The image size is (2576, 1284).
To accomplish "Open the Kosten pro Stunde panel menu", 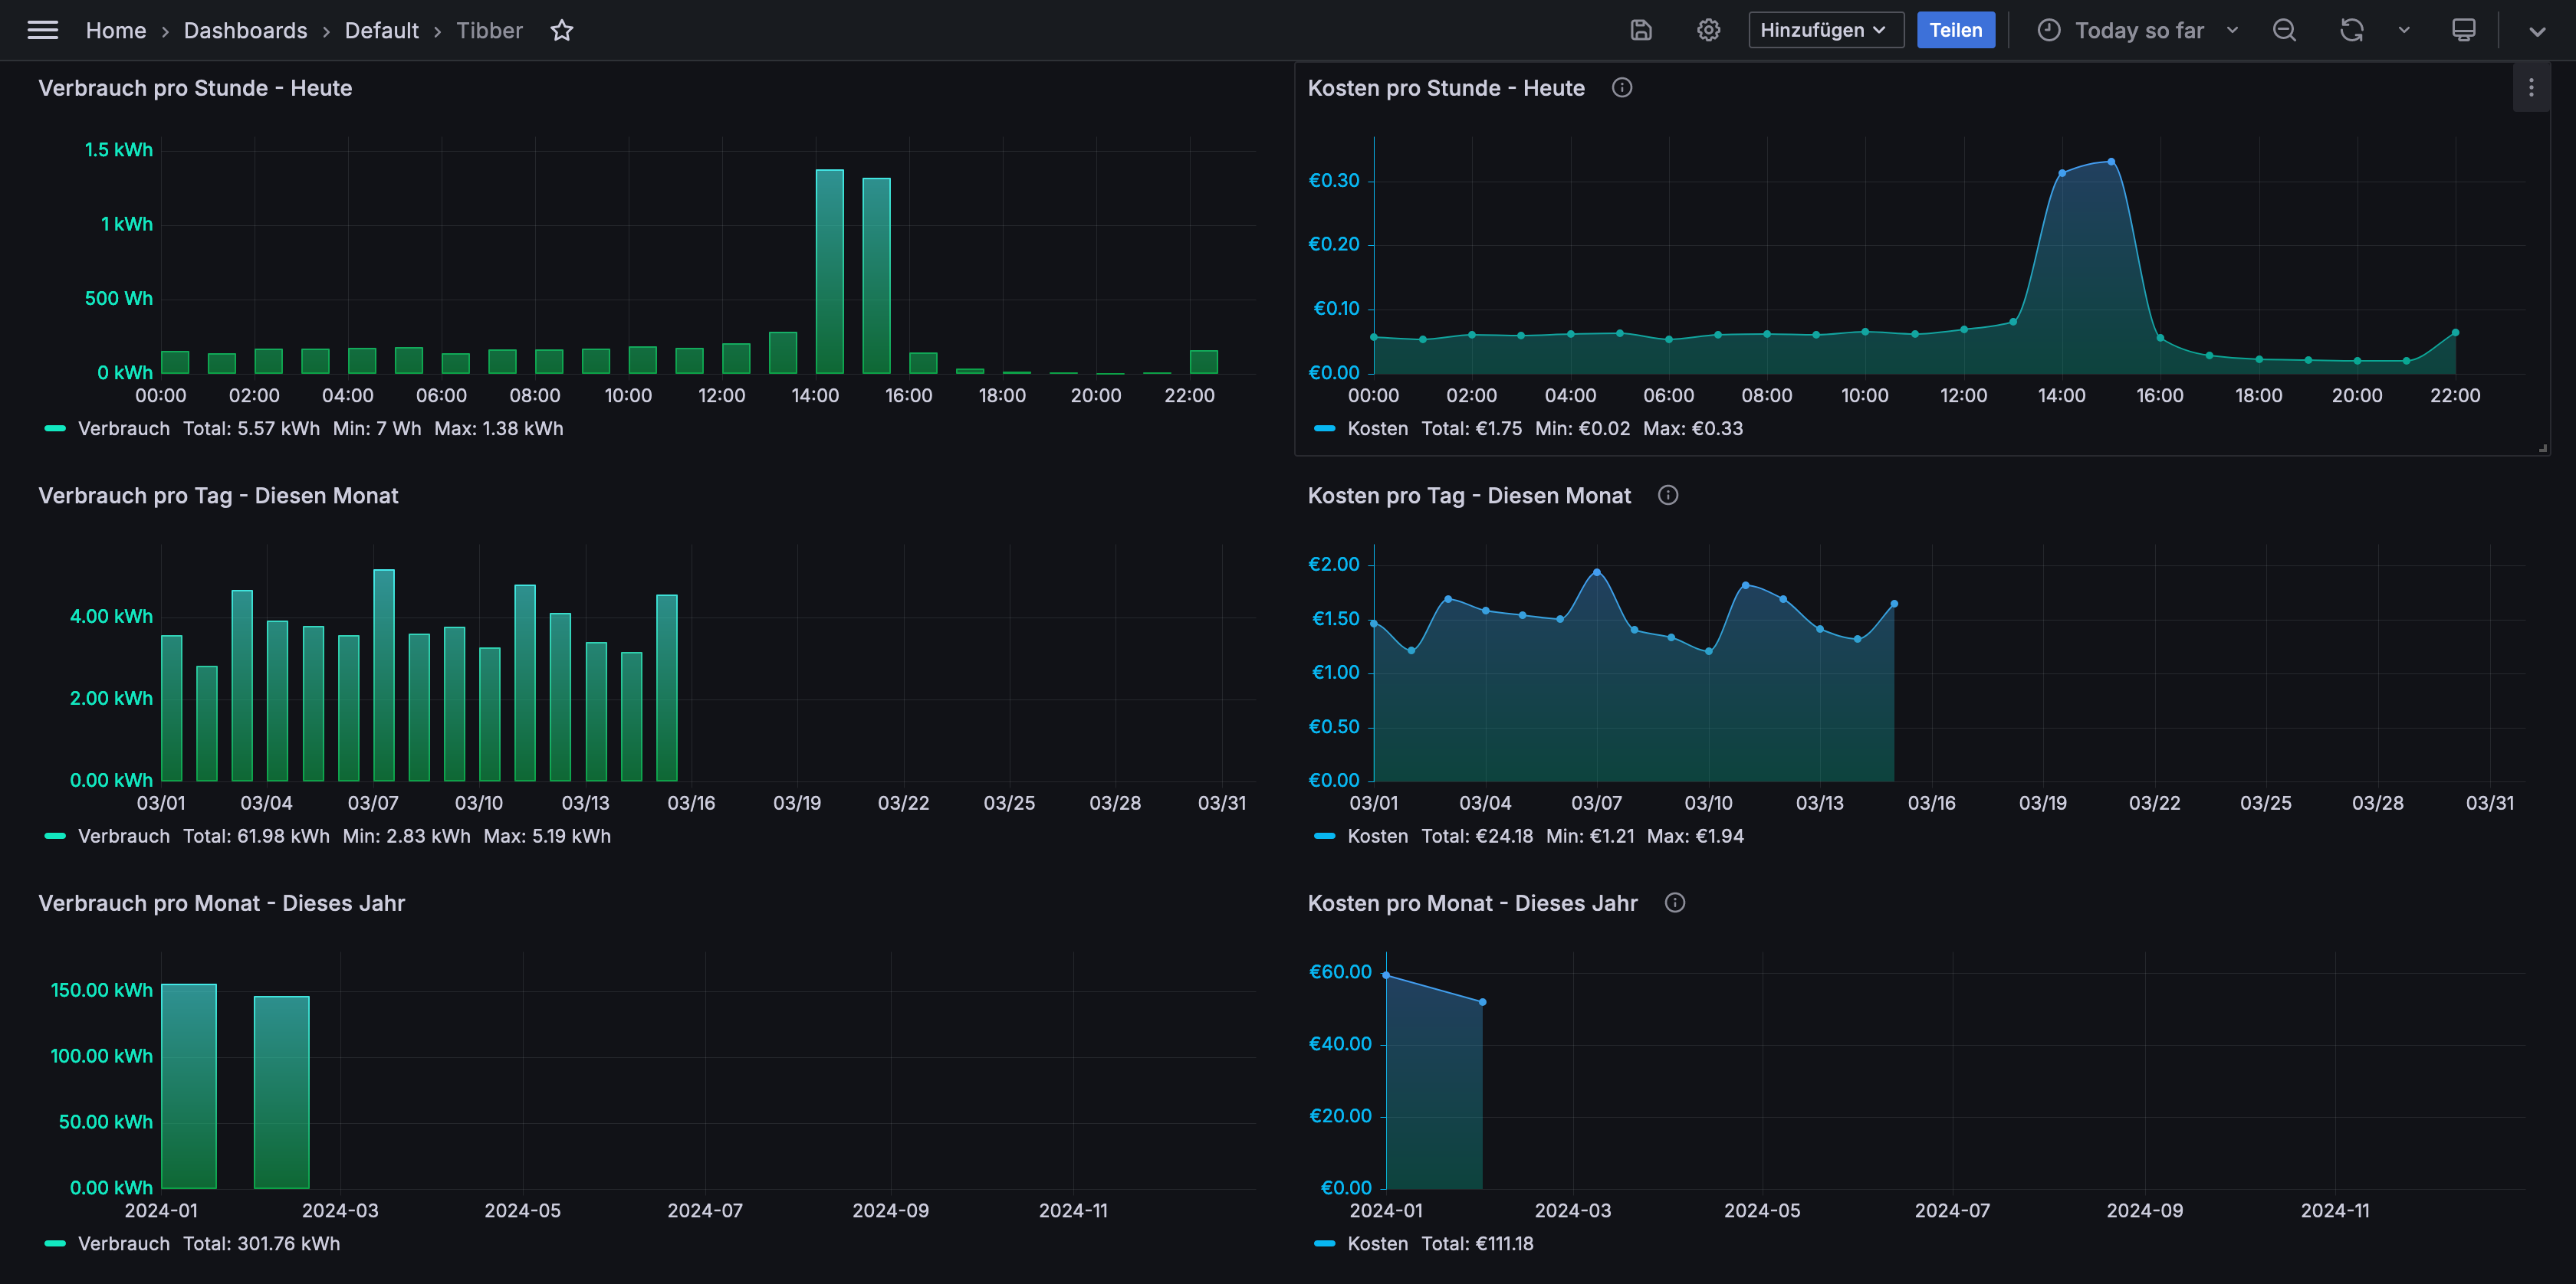I will click(x=2531, y=88).
